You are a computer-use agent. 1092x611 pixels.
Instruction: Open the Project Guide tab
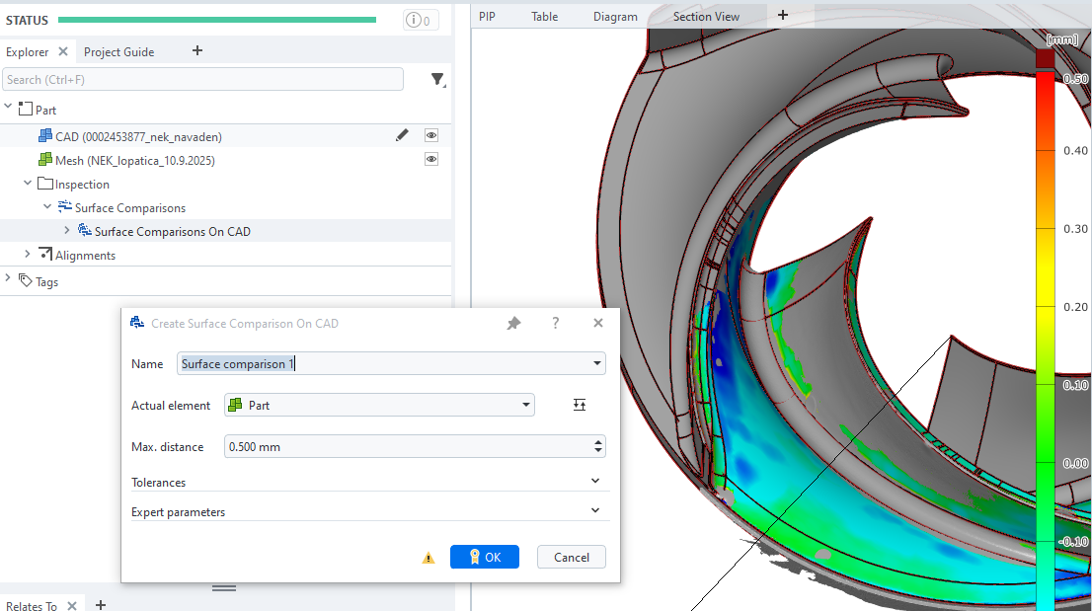(x=118, y=52)
